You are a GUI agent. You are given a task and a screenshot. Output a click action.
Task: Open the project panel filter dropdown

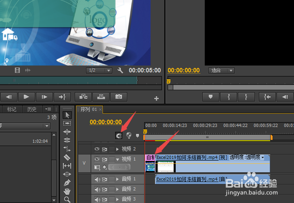25,126
